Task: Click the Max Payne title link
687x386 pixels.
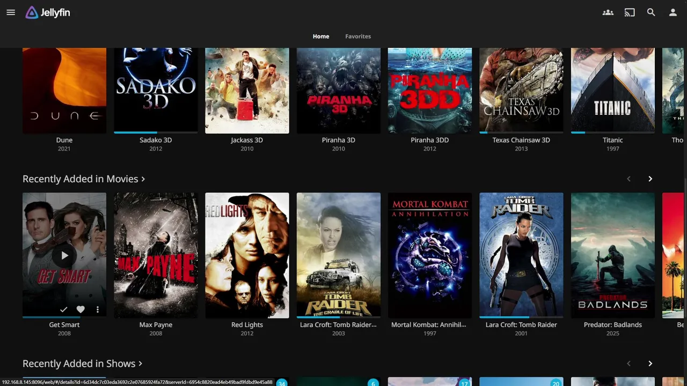Action: (156, 325)
